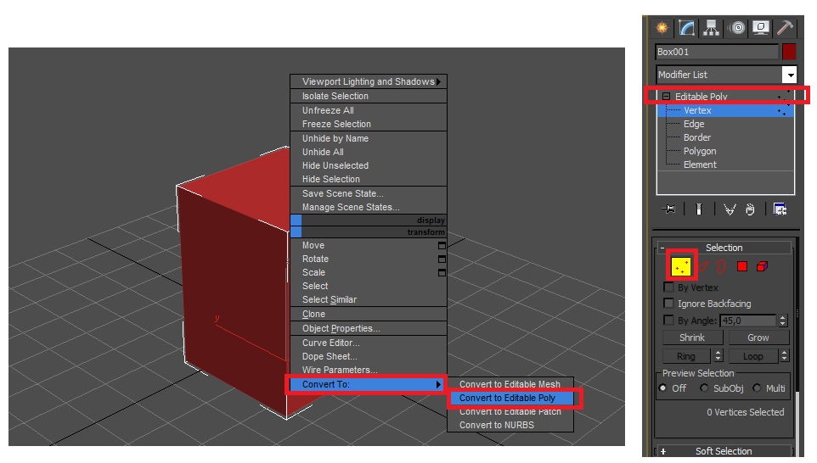Select Polygon sub-object selection icon
The height and width of the screenshot is (463, 817).
pyautogui.click(x=742, y=266)
